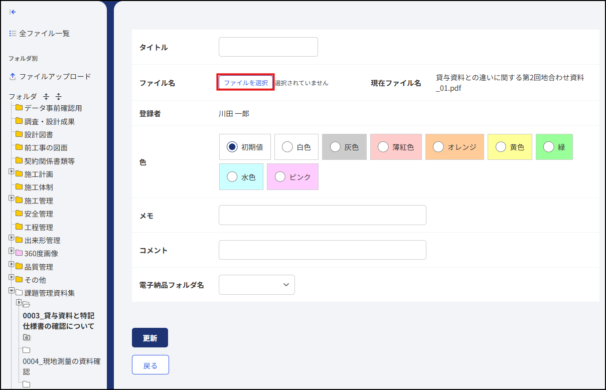This screenshot has height=390, width=606.
Task: Click the 施工管理 folder icon
Action: 19,201
